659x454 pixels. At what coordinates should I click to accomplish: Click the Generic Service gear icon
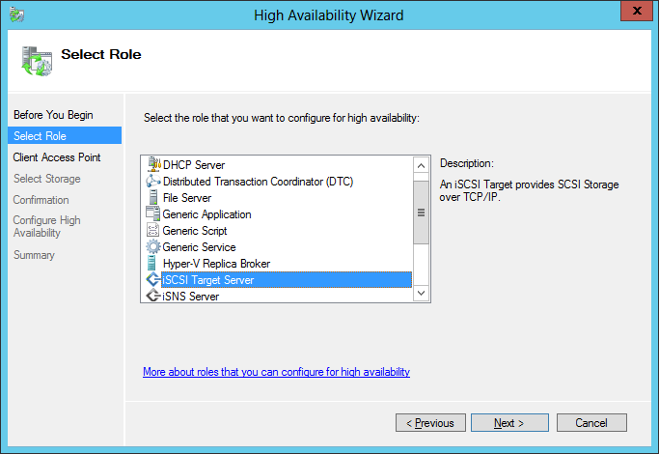[152, 247]
